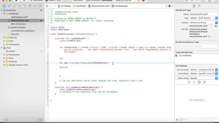
Task: Open the Location dropdown
Action: coord(203,23)
